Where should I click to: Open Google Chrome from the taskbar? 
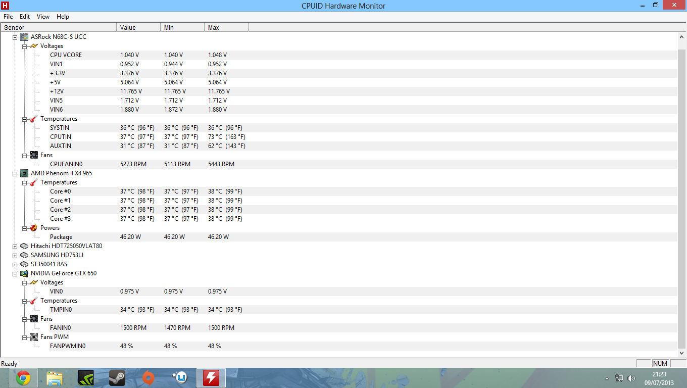(22, 378)
